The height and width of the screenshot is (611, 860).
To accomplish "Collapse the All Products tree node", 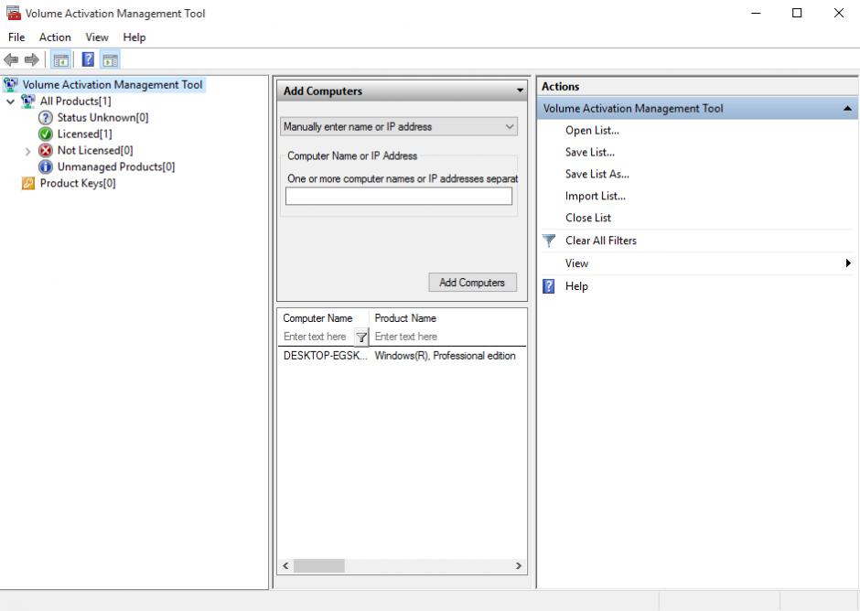I will pyautogui.click(x=10, y=102).
